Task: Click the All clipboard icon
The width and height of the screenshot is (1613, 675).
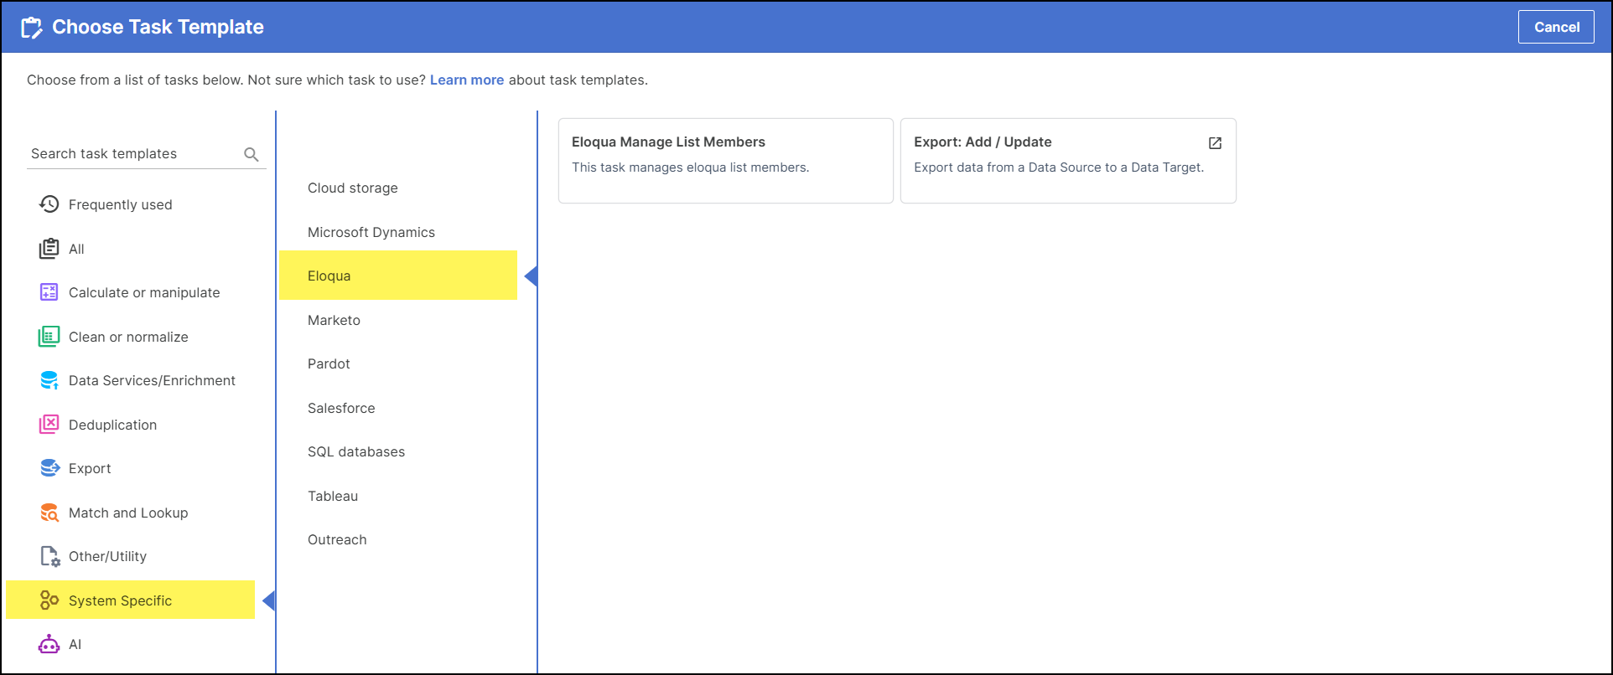Action: click(x=49, y=249)
